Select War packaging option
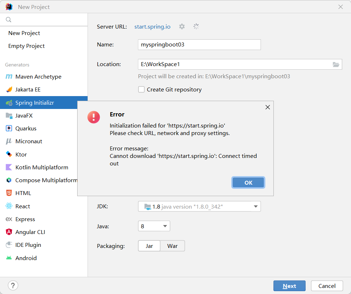This screenshot has width=351, height=294. [172, 246]
